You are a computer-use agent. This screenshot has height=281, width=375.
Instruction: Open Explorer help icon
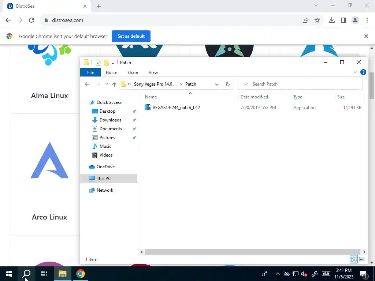[x=363, y=72]
